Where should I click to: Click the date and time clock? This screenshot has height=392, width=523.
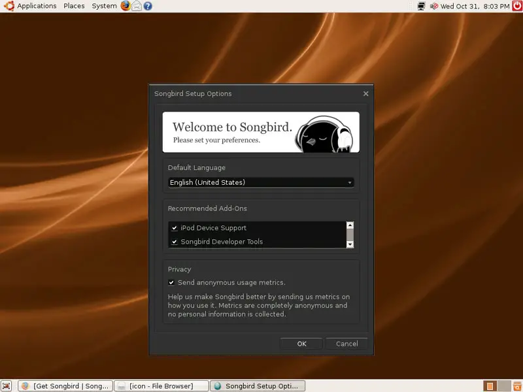(475, 6)
